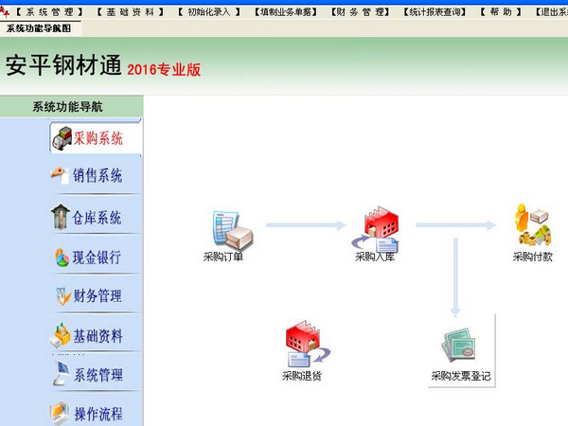Switch to 现金银行 module label
568x426 pixels.
(97, 257)
